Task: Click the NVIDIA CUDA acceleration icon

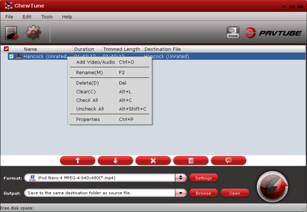Action: click(x=233, y=33)
